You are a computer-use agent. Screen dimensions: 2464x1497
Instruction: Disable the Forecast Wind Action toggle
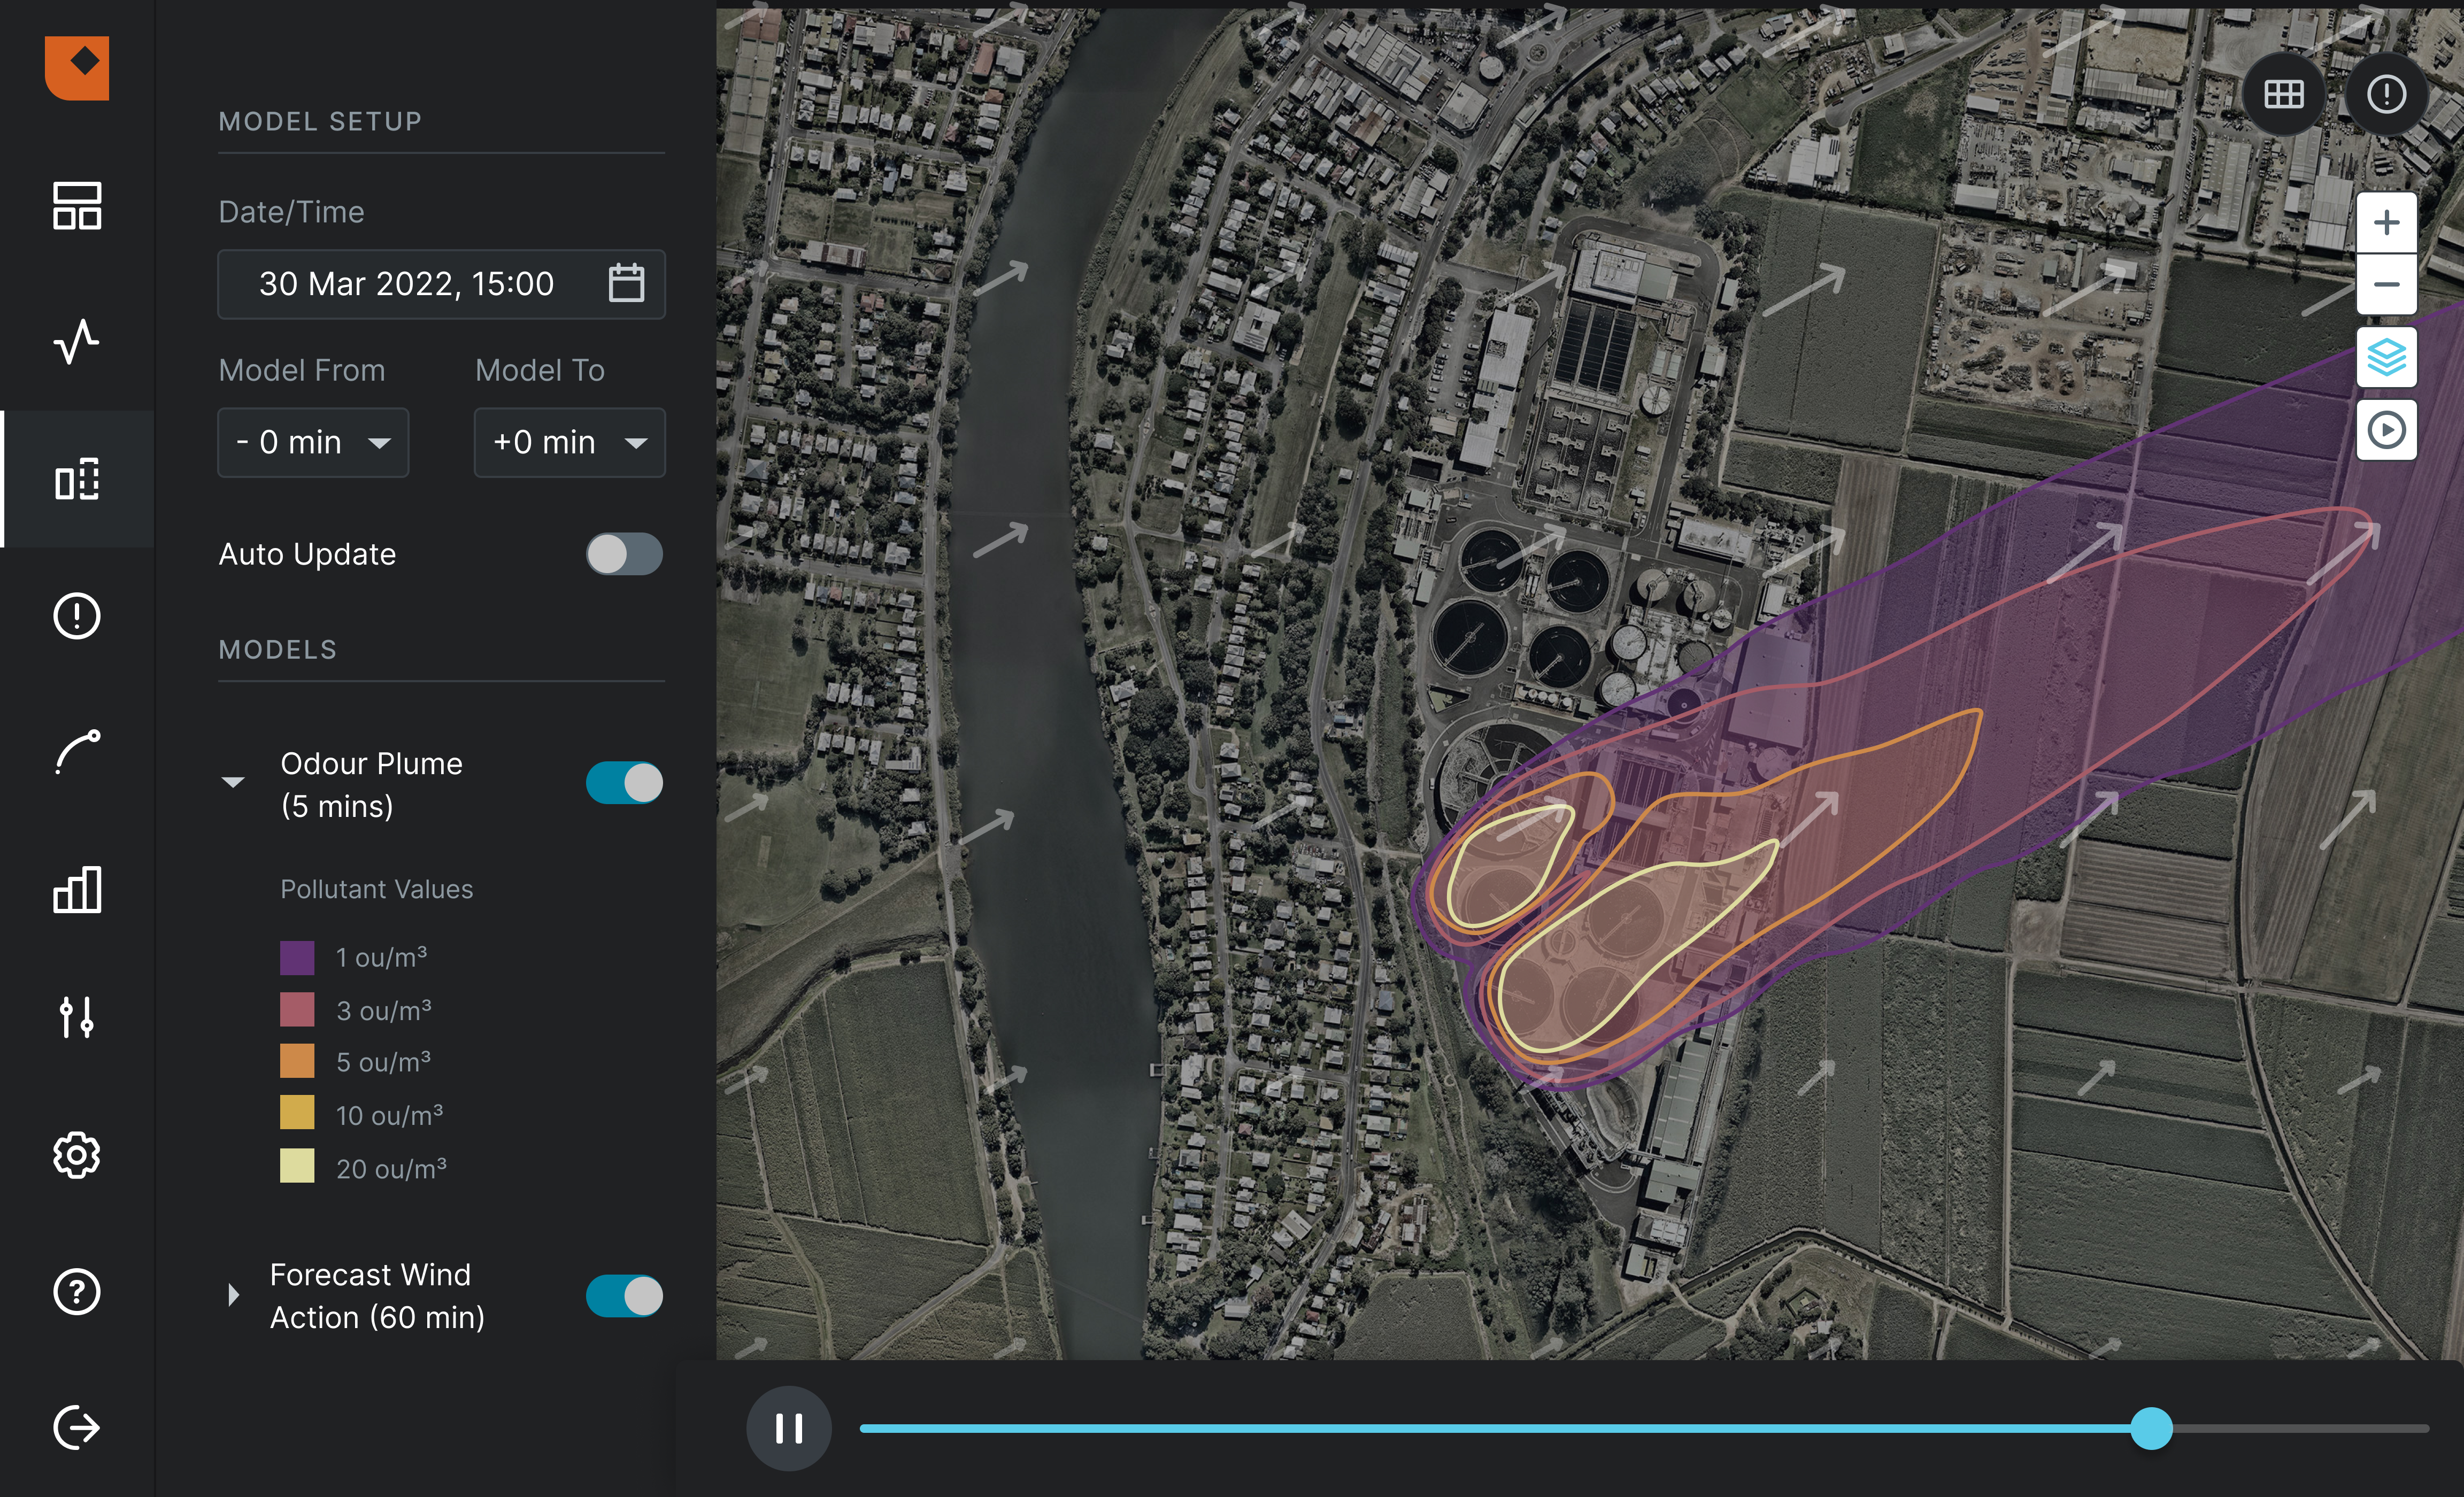(624, 1296)
